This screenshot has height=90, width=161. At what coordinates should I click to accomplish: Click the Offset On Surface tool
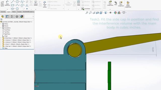[45, 4]
